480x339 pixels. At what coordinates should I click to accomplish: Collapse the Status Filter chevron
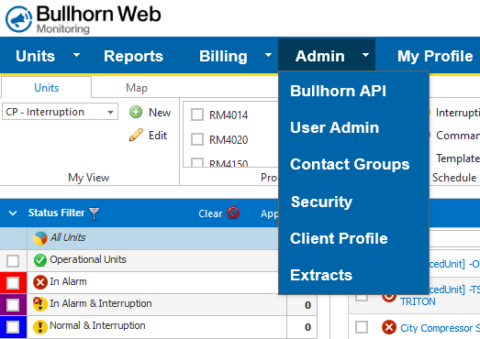coord(13,213)
